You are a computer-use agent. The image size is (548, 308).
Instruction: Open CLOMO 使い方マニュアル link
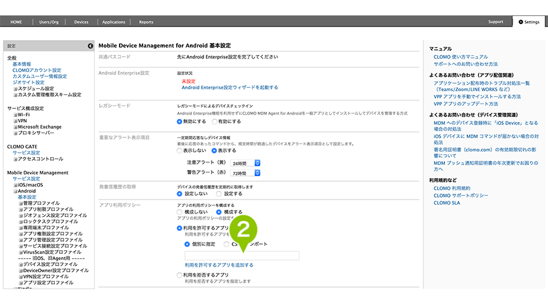coord(460,57)
